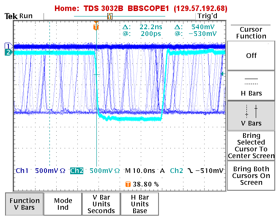Click the H Bars horizontal lines icon
279x222 pixels.
coord(251,81)
